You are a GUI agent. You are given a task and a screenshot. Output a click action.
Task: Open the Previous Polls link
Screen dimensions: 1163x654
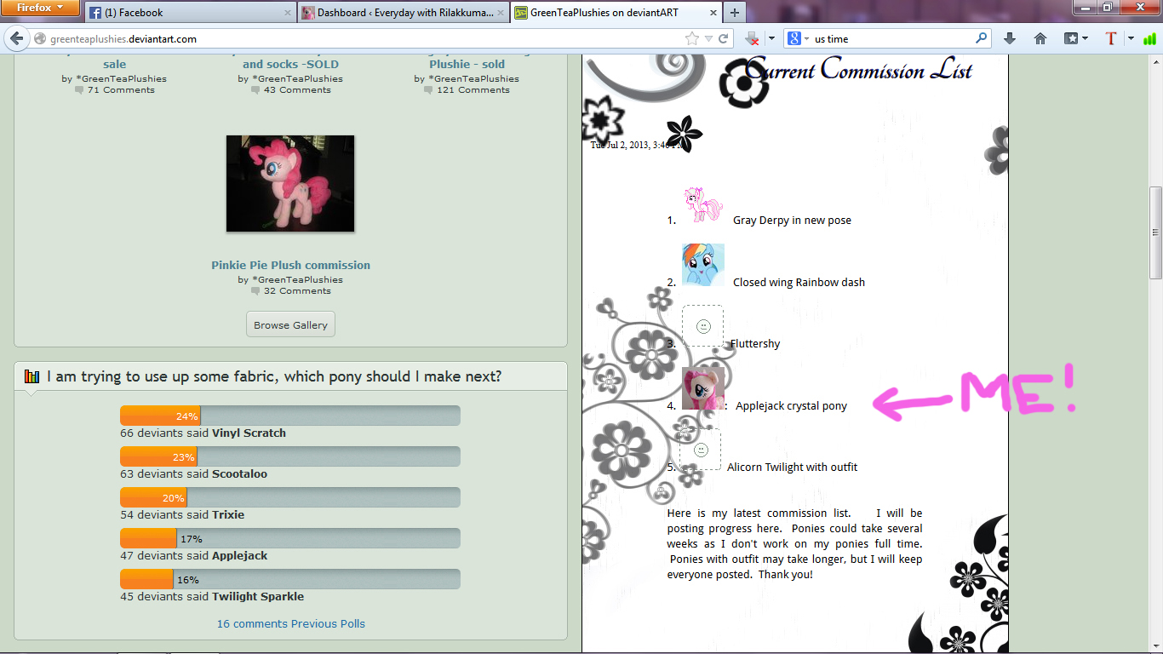(327, 623)
